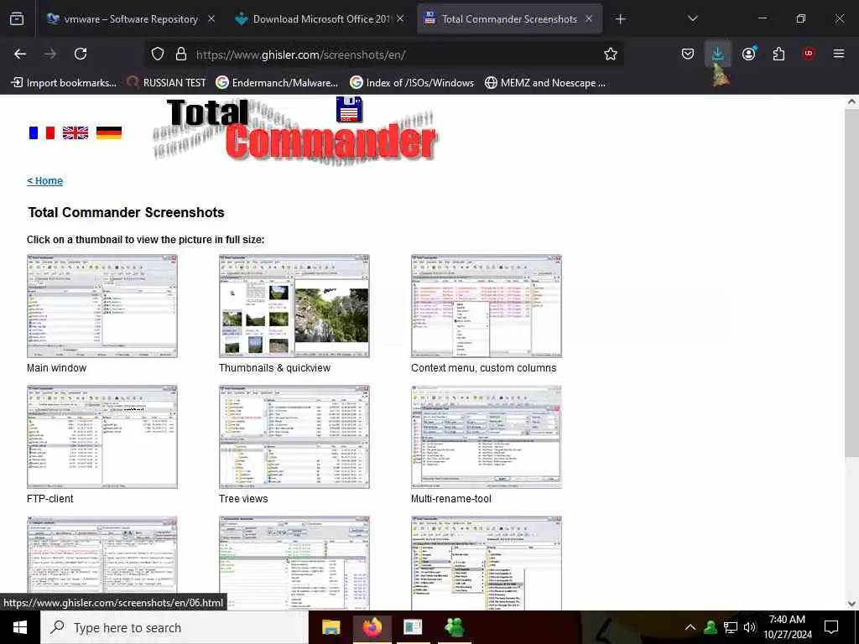859x644 pixels.
Task: Follow the < Home link
Action: pyautogui.click(x=45, y=181)
